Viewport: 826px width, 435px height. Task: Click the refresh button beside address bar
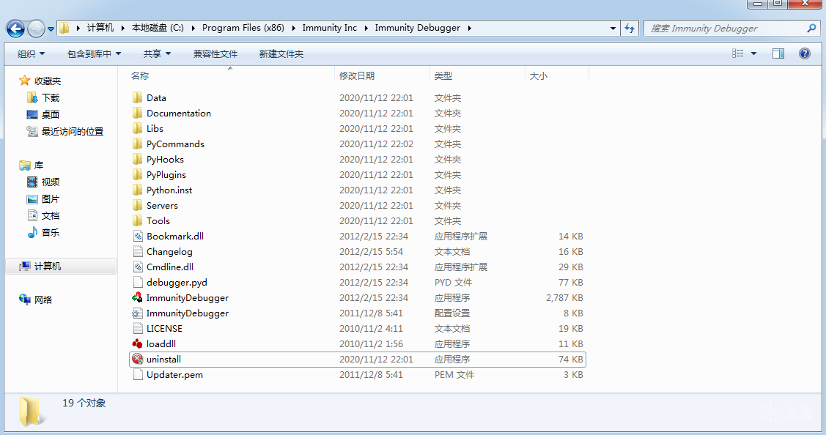click(630, 28)
